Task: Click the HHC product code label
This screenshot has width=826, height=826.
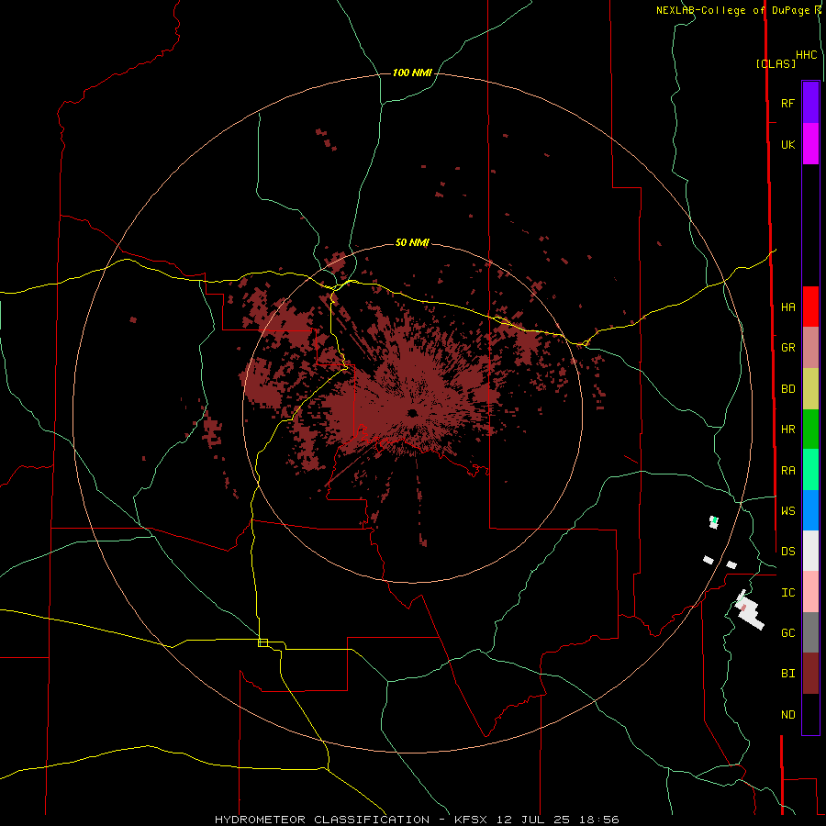Action: click(806, 55)
